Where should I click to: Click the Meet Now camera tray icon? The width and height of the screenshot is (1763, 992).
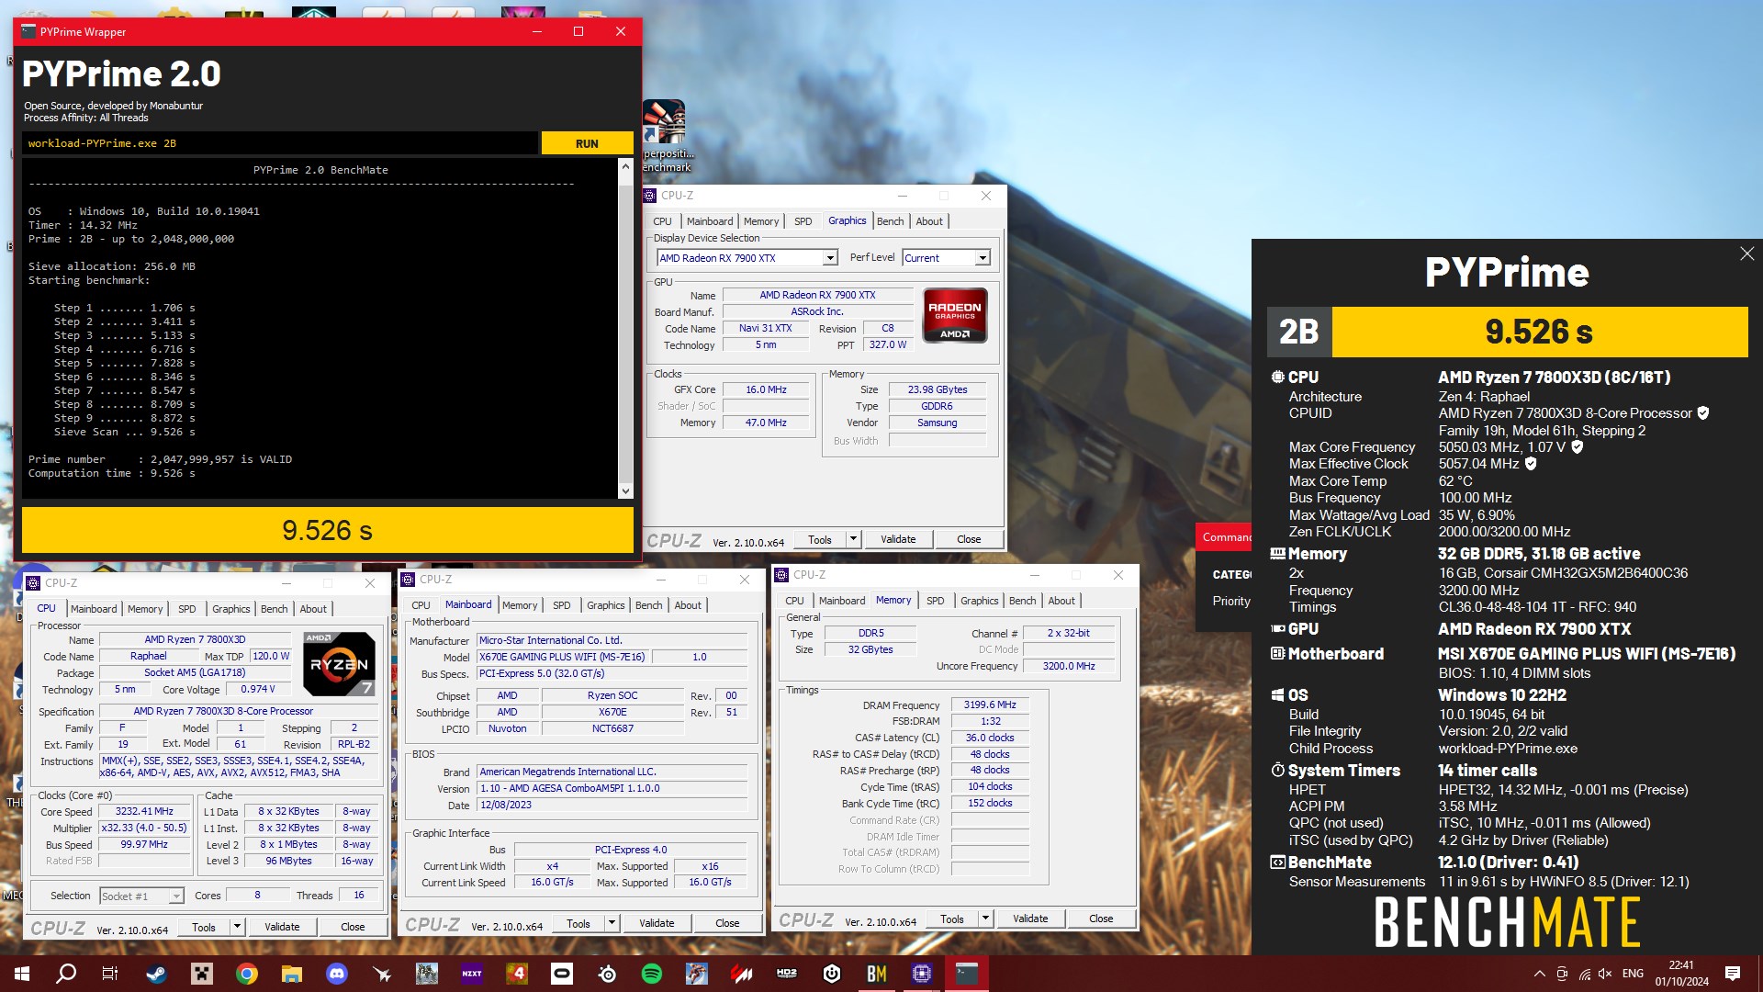(x=1562, y=974)
